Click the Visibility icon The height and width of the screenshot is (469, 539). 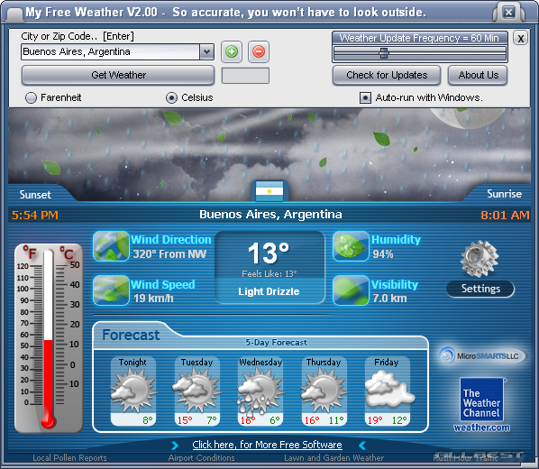pyautogui.click(x=351, y=290)
